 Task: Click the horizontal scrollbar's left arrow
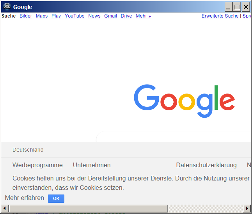[x=5, y=208]
